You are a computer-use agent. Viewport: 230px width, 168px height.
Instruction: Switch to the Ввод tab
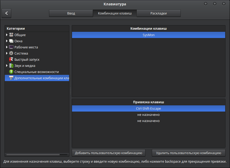pos(71,13)
